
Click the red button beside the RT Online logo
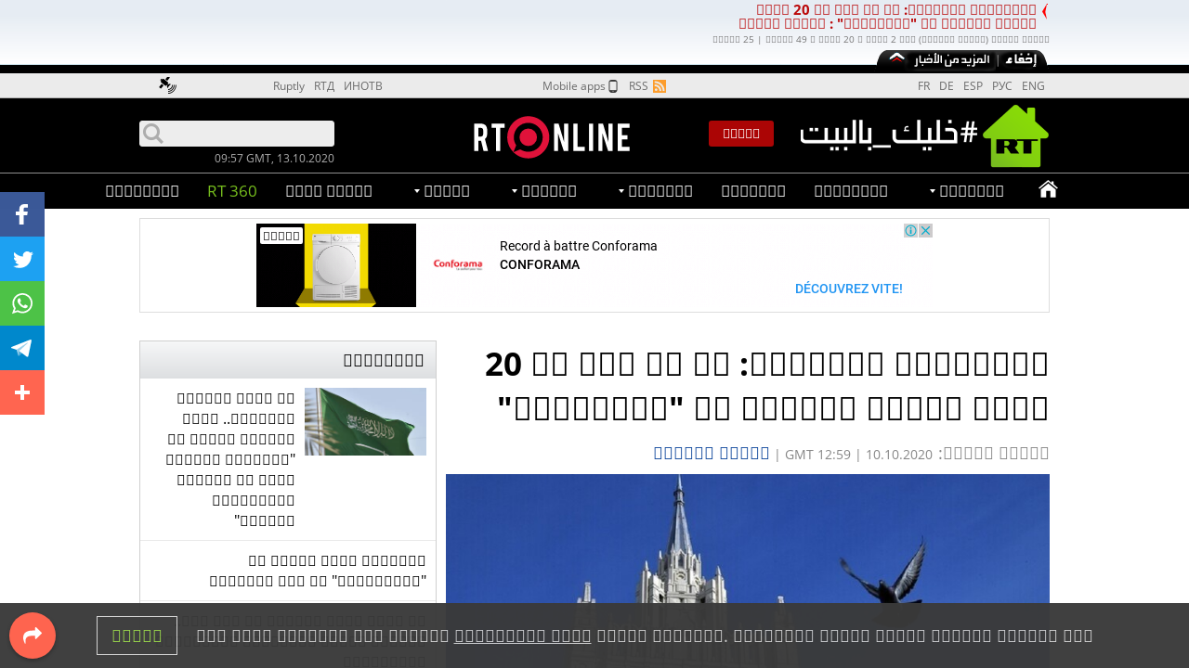[x=741, y=134]
